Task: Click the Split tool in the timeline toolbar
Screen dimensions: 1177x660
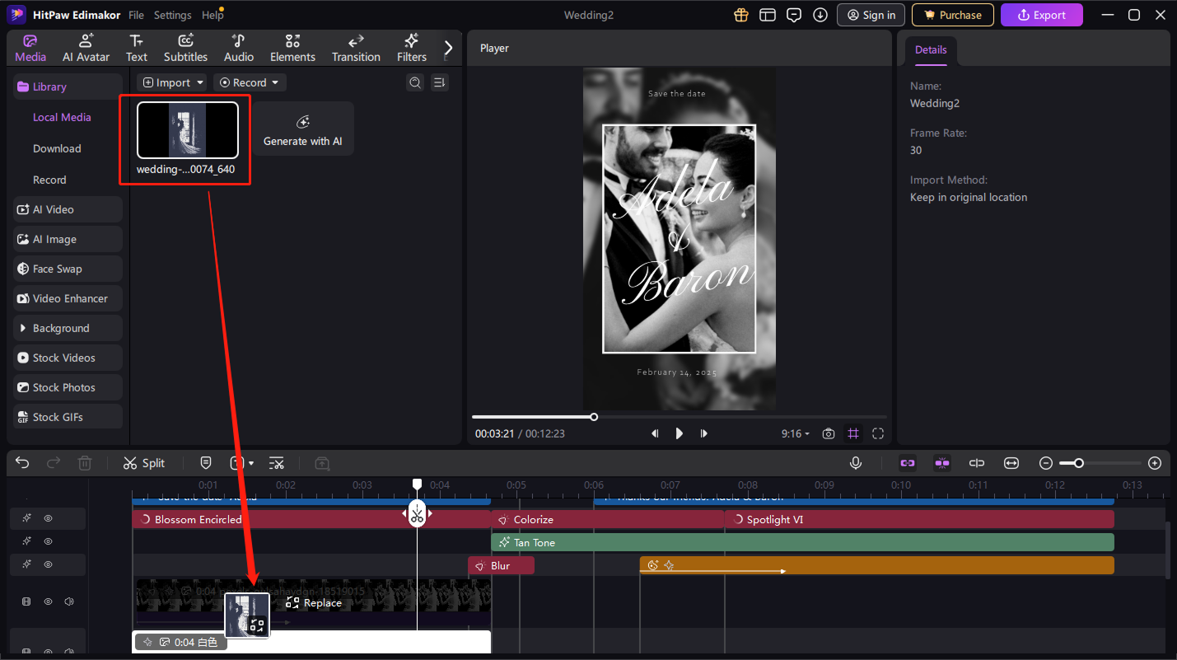Action: tap(143, 463)
